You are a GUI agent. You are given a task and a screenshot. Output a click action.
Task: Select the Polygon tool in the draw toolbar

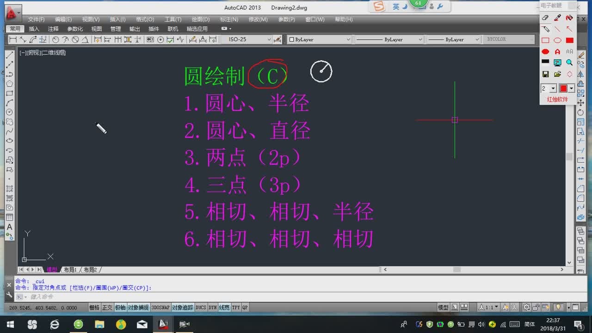pos(9,84)
